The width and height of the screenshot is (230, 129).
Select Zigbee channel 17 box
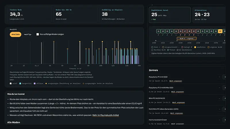(185, 31)
